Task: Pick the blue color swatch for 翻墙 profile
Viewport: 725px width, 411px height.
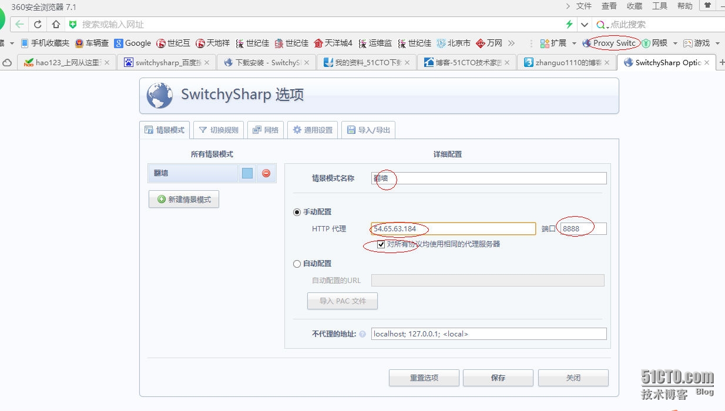Action: point(247,173)
